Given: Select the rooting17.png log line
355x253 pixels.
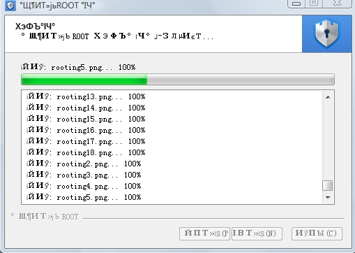Looking at the screenshot, I should coord(86,141).
